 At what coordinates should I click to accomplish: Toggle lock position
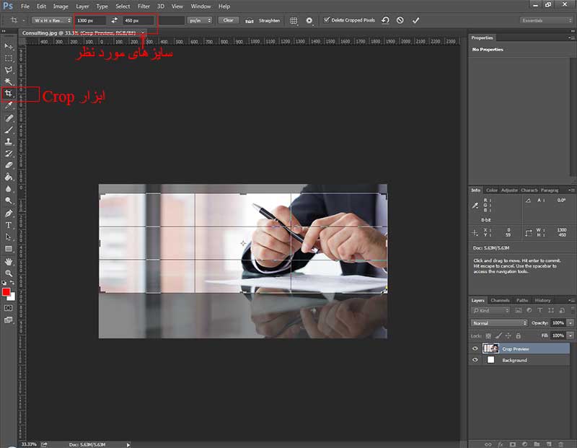[x=508, y=335]
